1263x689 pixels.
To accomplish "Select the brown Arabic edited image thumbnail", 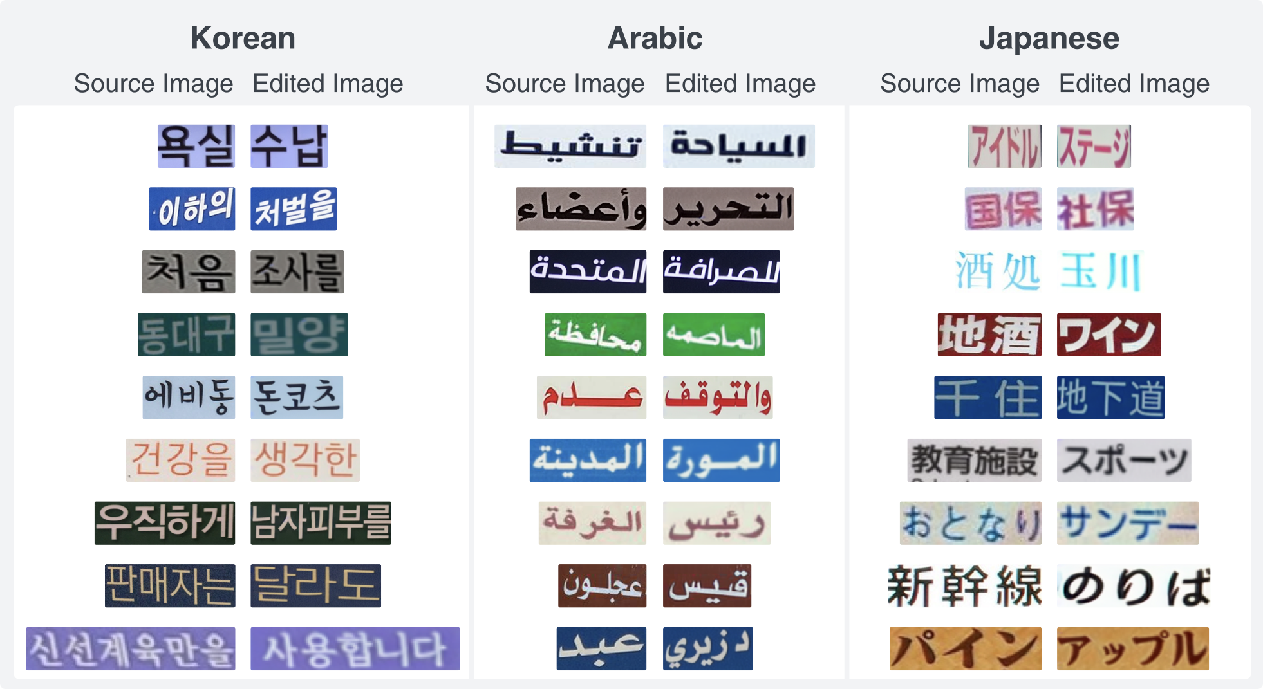I will tap(707, 585).
